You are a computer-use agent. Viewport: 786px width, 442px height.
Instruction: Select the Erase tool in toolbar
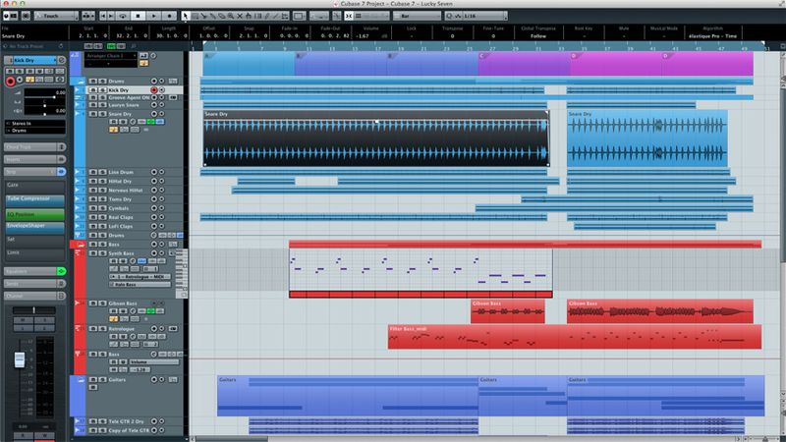tap(222, 16)
